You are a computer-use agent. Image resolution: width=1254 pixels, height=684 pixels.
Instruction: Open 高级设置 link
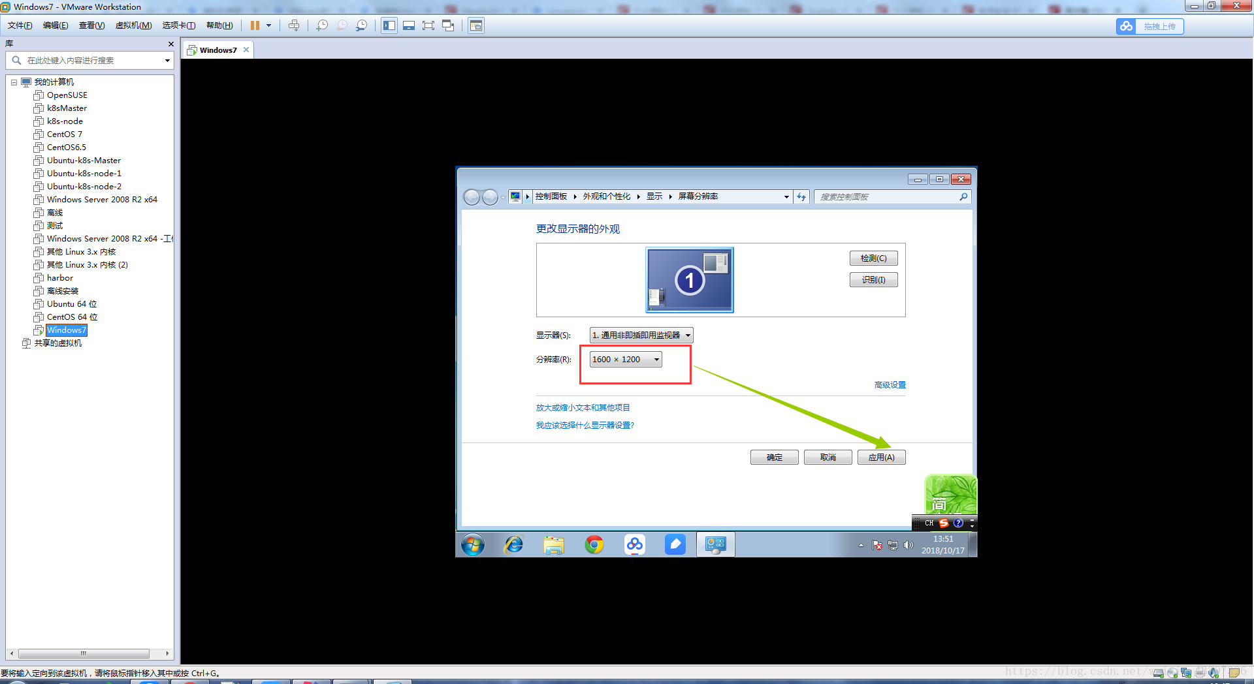[x=890, y=385]
